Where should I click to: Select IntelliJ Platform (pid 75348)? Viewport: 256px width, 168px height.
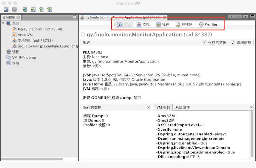(x=41, y=29)
